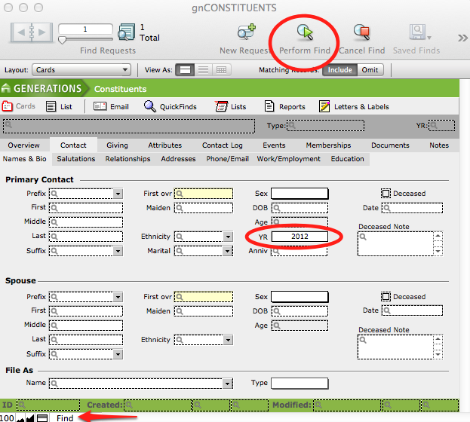Check the Spouse Deceased checkbox

click(386, 297)
